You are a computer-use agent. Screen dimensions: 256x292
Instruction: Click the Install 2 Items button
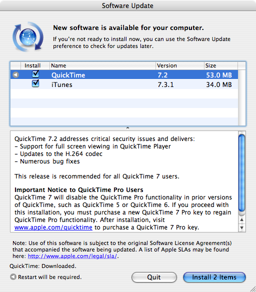point(214,277)
